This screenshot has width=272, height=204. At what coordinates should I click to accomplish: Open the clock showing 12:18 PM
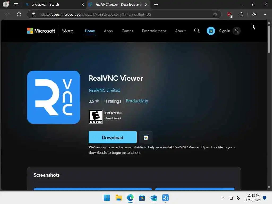point(252,198)
